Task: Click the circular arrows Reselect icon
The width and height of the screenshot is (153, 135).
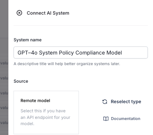Action: [105, 102]
